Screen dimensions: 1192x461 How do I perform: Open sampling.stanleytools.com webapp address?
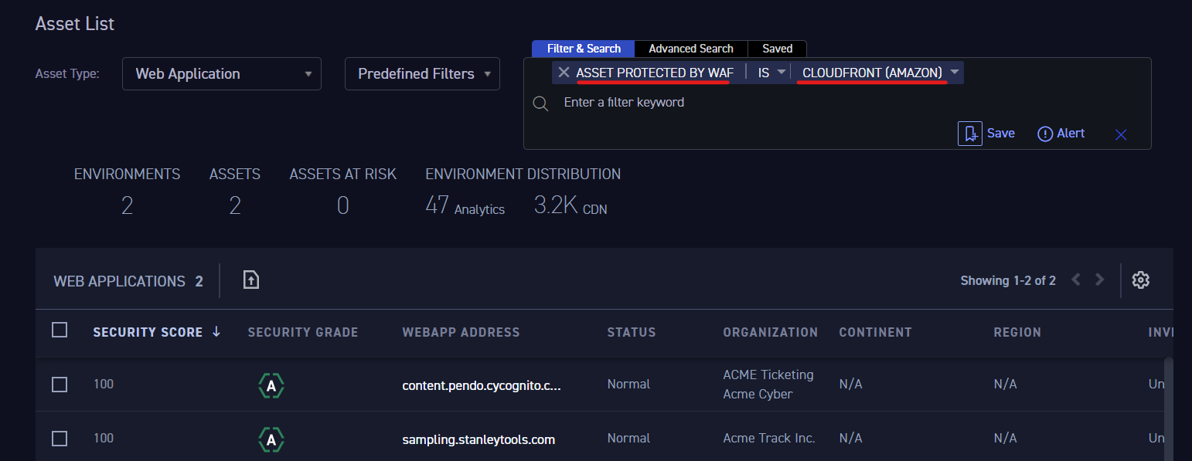click(x=479, y=440)
